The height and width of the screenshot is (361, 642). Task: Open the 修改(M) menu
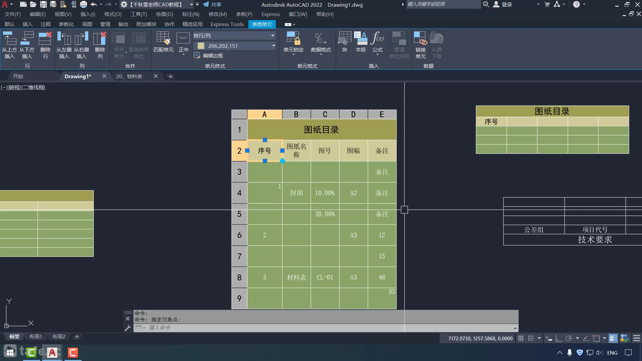point(218,14)
